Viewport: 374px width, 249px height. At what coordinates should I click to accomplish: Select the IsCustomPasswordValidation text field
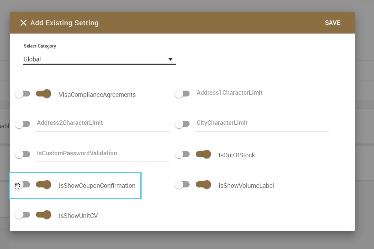[102, 153]
